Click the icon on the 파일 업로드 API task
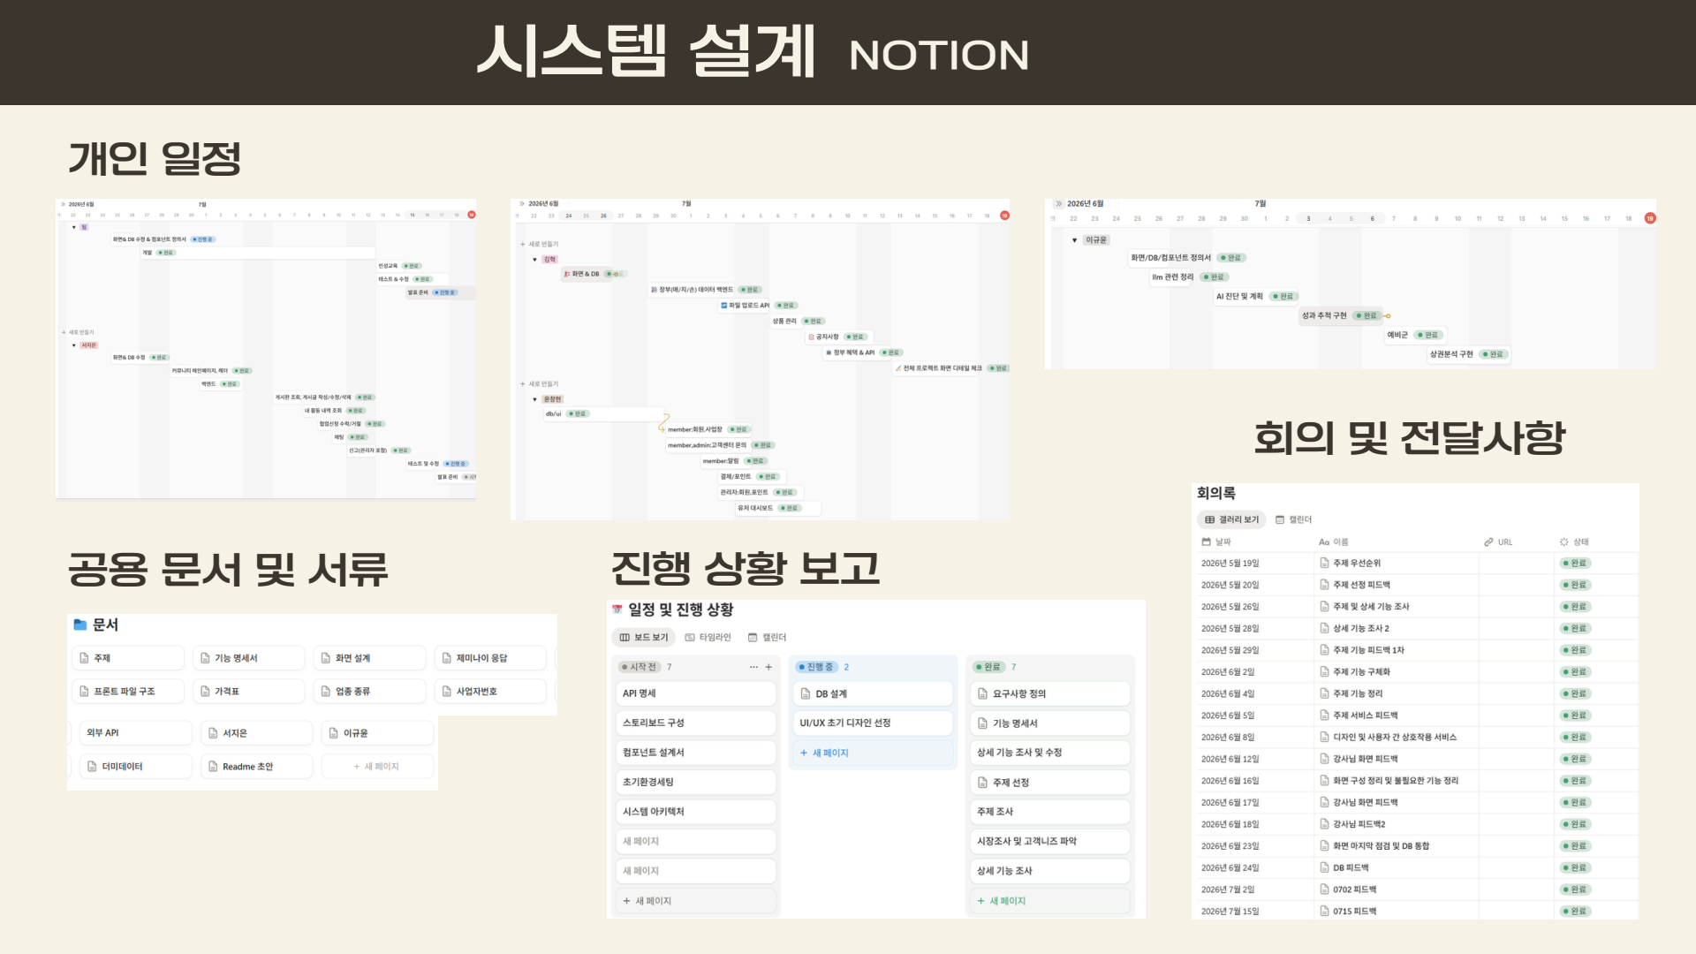Image resolution: width=1696 pixels, height=954 pixels. [723, 306]
